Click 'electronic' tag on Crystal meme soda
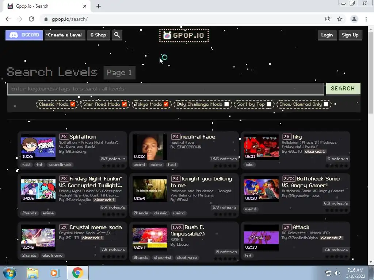This screenshot has width=374, height=280. coord(53,255)
